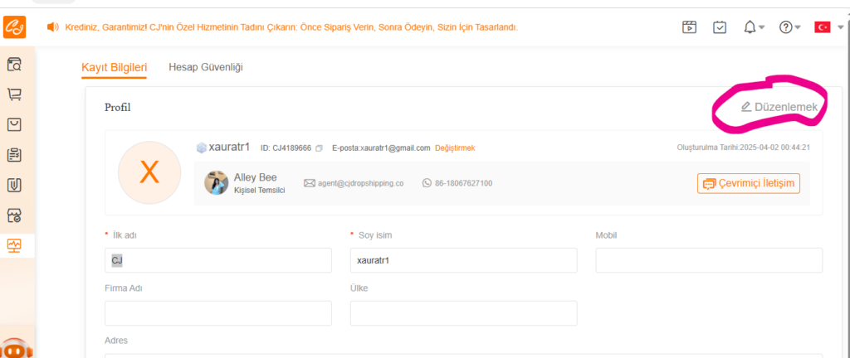
Task: Select the Kayıt Bilgileri tab
Action: 115,68
